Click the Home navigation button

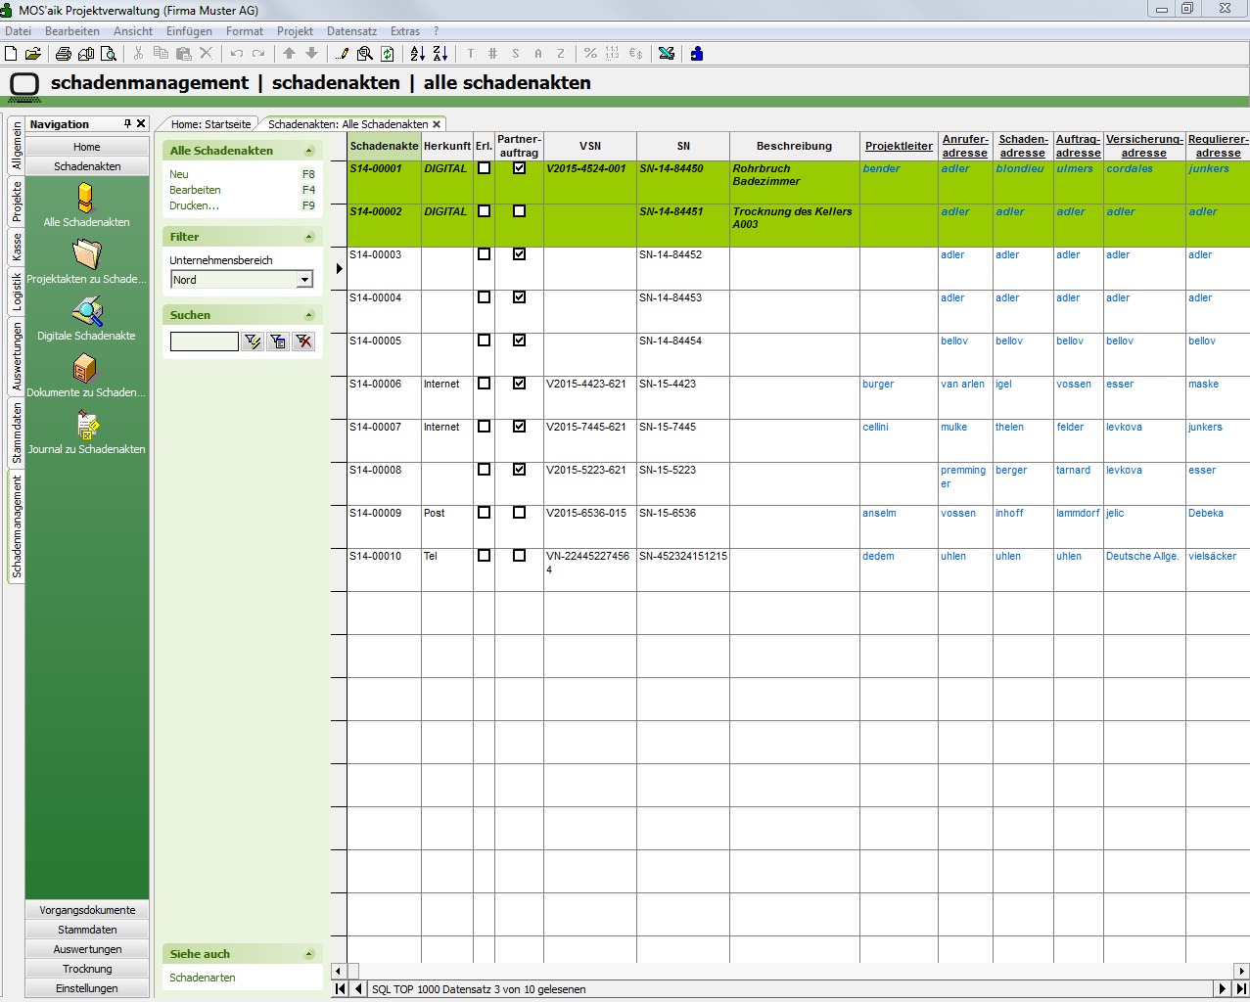tap(87, 147)
